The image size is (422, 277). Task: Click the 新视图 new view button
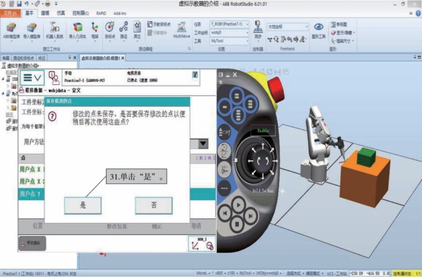coord(339,24)
